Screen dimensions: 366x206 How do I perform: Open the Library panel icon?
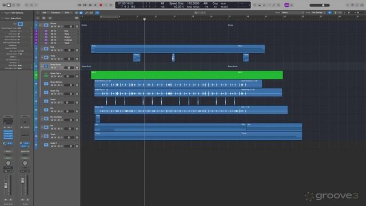[4, 5]
